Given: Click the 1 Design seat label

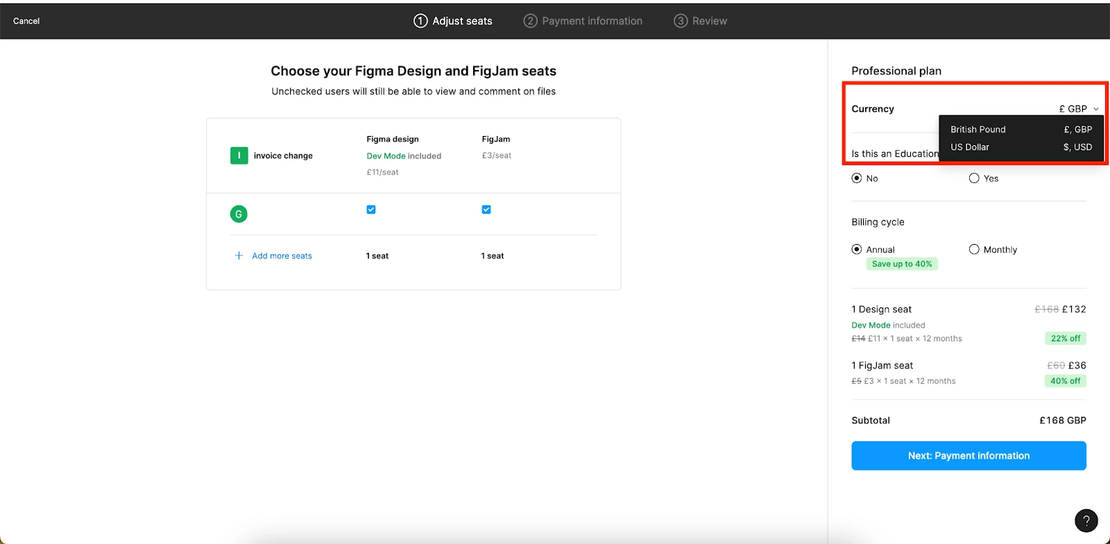Looking at the screenshot, I should 882,309.
